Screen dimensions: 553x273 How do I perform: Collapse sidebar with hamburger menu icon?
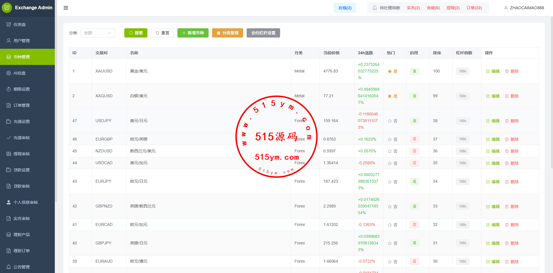[x=66, y=8]
